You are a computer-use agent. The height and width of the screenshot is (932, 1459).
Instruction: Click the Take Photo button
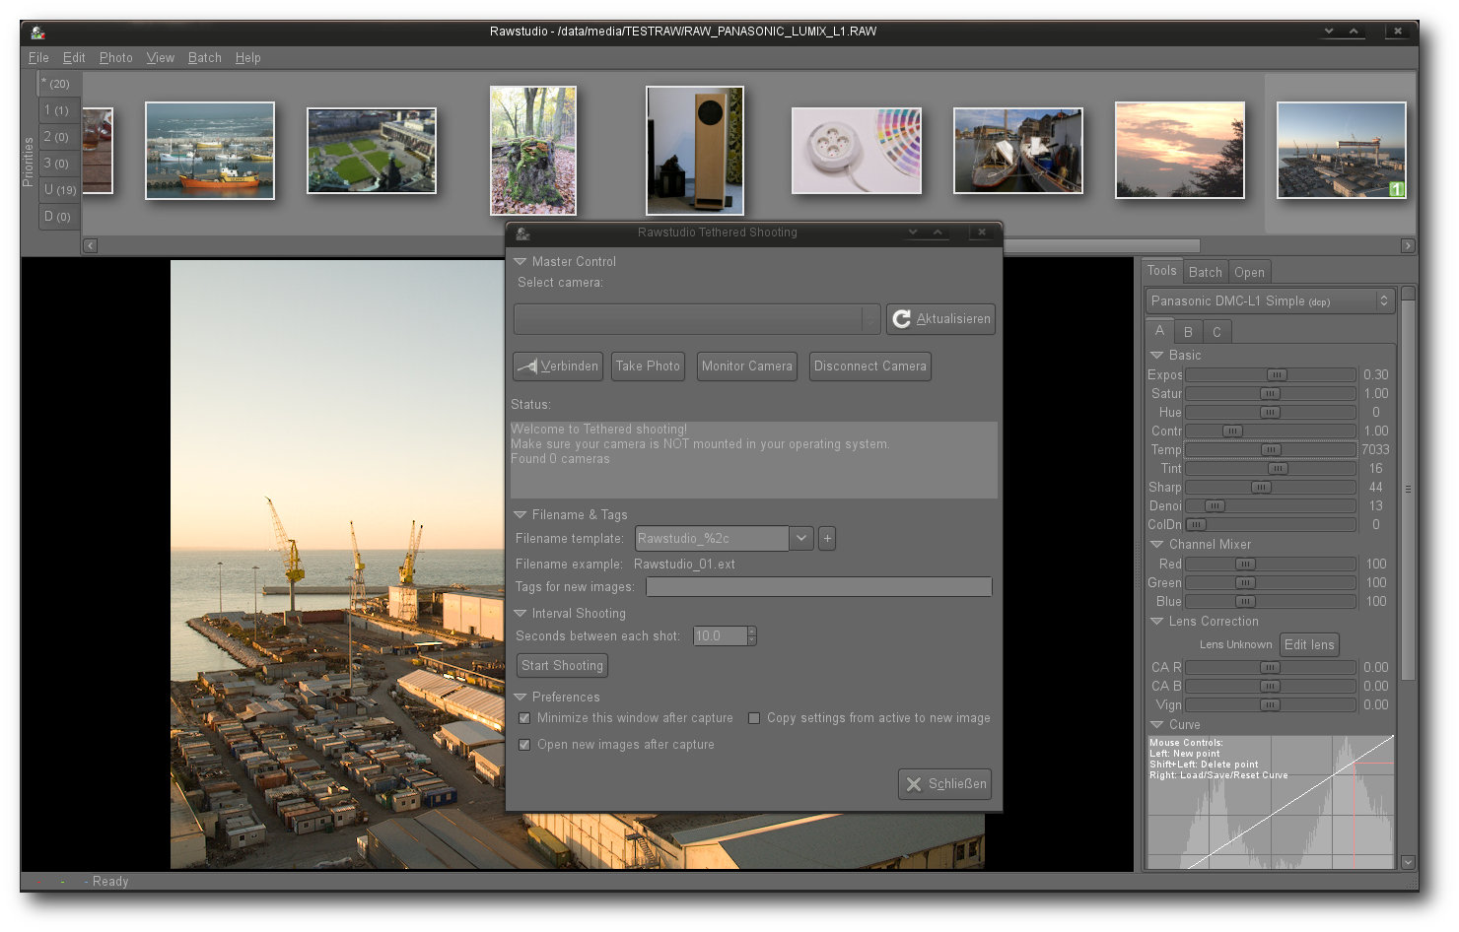(x=648, y=366)
